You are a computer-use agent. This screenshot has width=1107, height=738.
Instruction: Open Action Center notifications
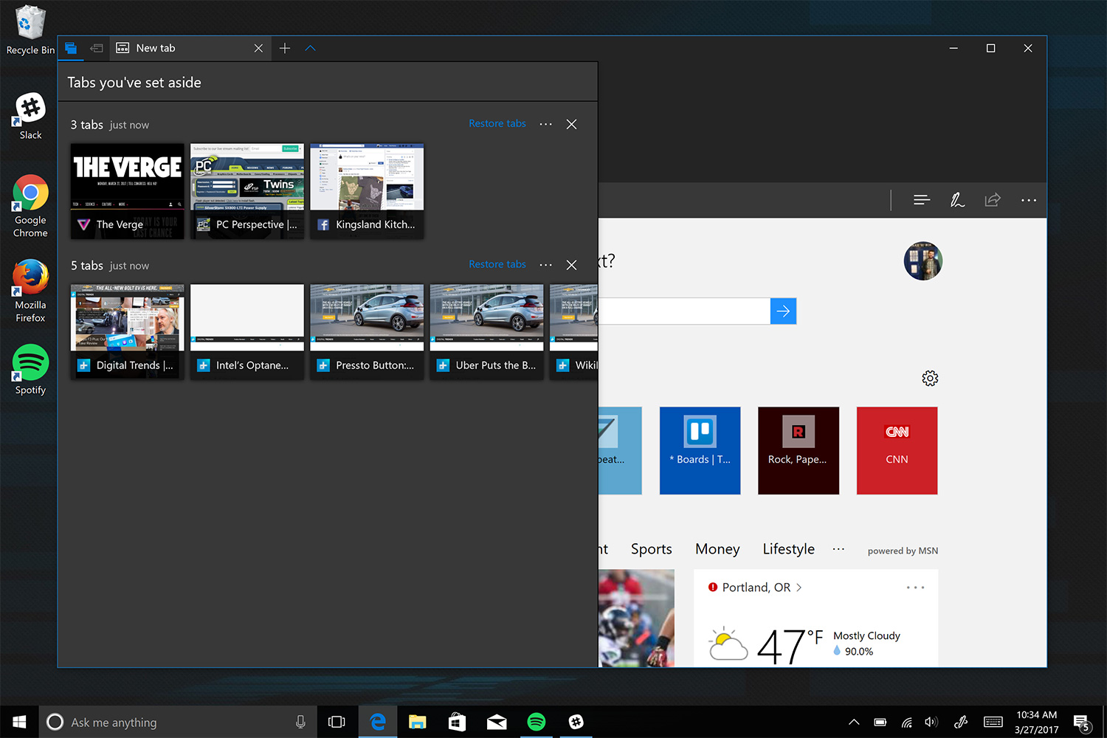pyautogui.click(x=1082, y=723)
